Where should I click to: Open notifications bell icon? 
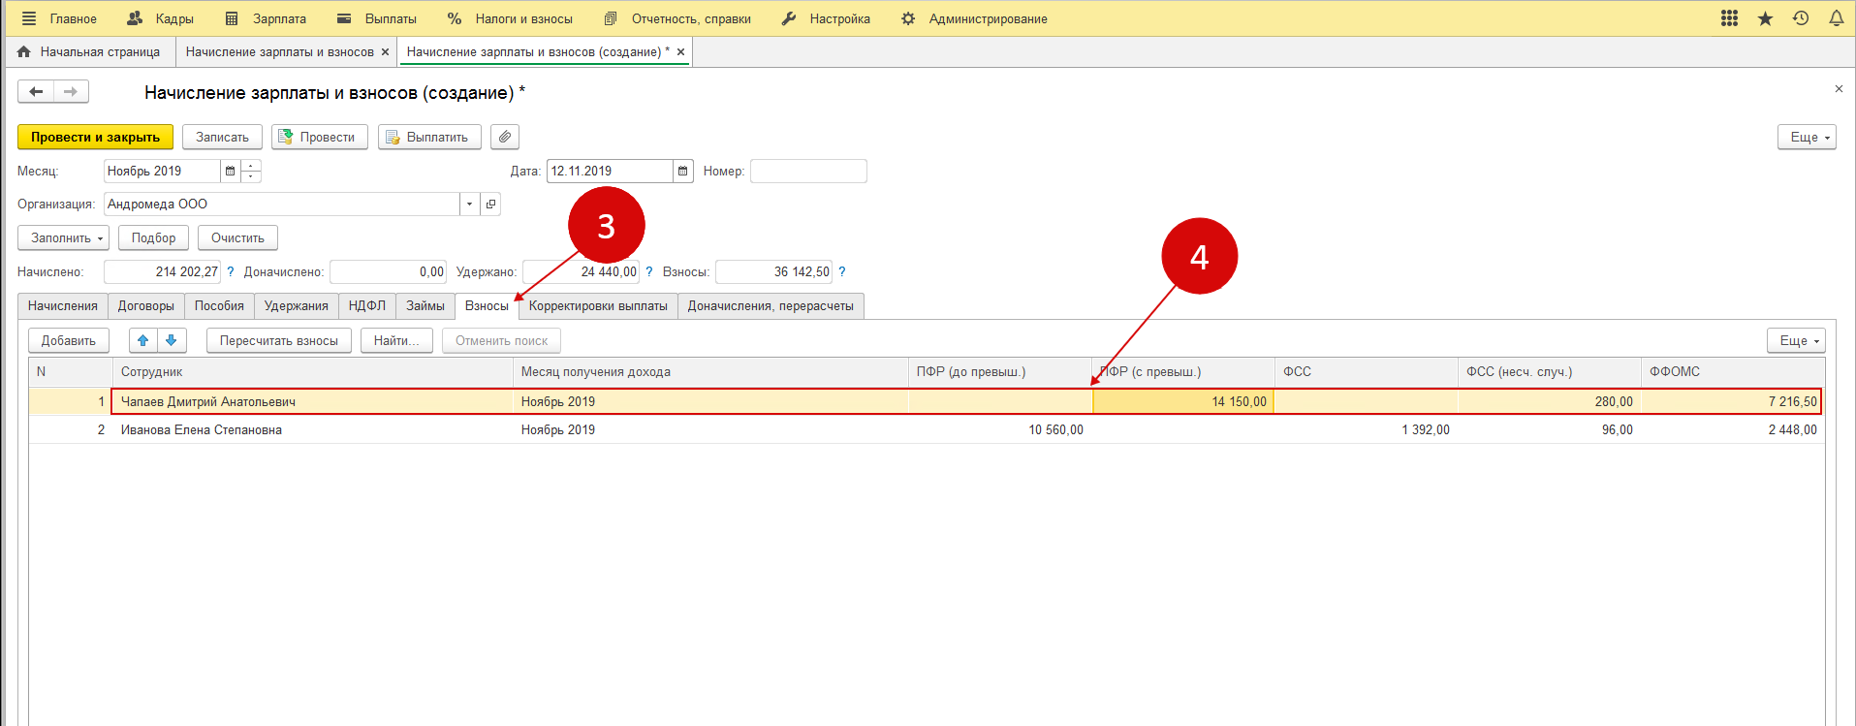(x=1836, y=18)
